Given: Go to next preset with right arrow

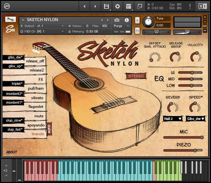Looking at the screenshot, I should coord(95,6).
